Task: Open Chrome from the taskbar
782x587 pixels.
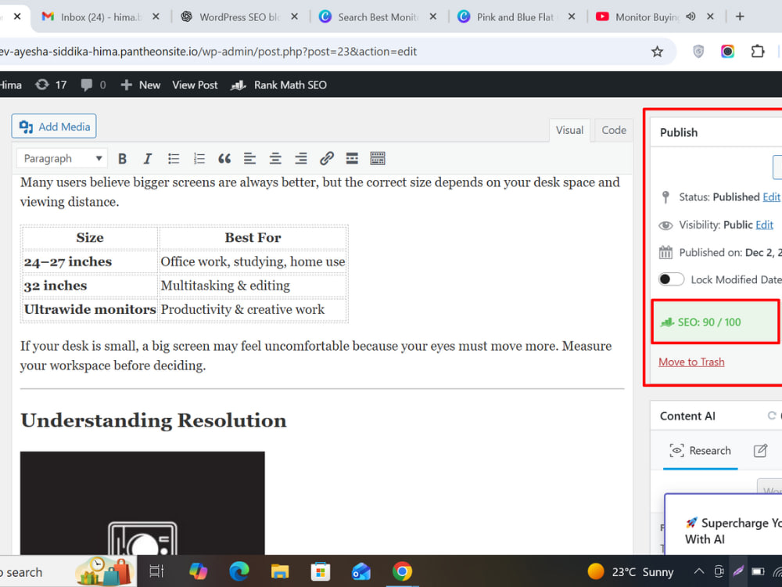Action: pyautogui.click(x=402, y=571)
